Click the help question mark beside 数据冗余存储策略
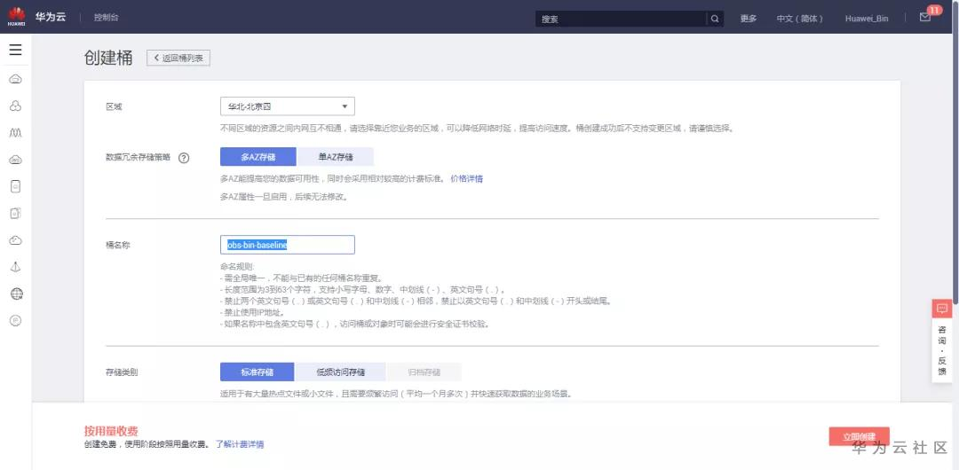 pyautogui.click(x=184, y=158)
